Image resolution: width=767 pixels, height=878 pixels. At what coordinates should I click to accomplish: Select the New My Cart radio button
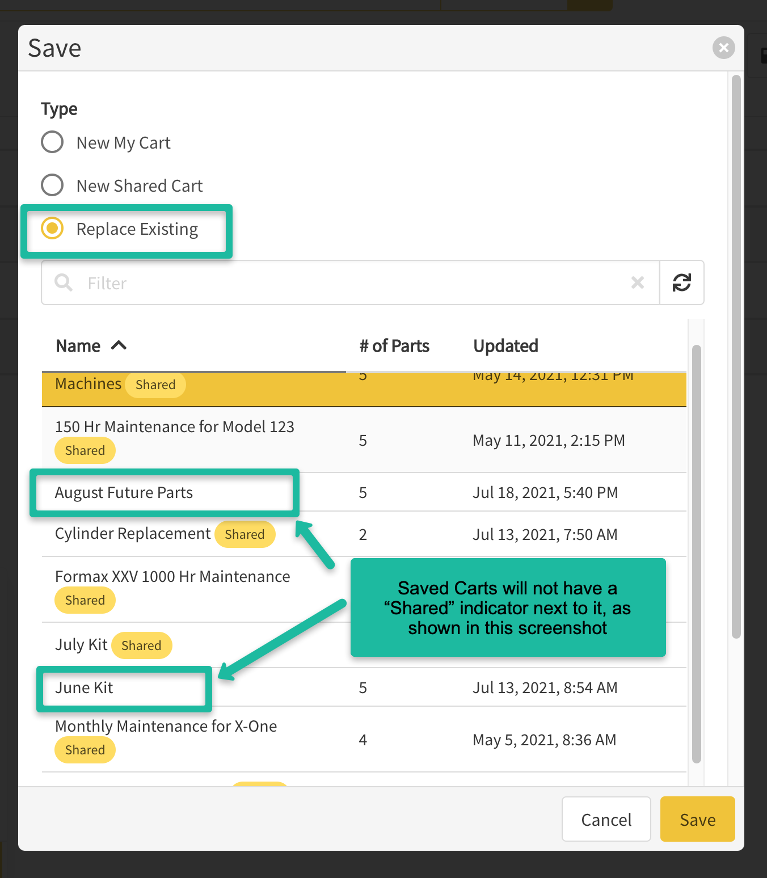(52, 142)
